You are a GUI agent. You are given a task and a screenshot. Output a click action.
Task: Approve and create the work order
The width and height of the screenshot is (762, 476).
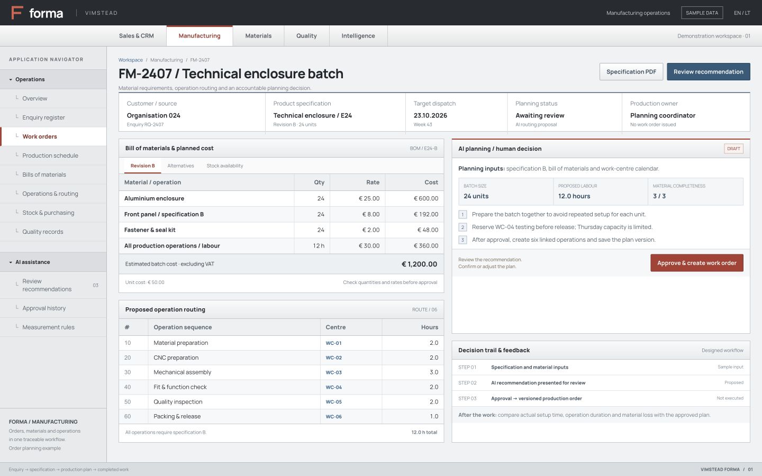tap(697, 263)
